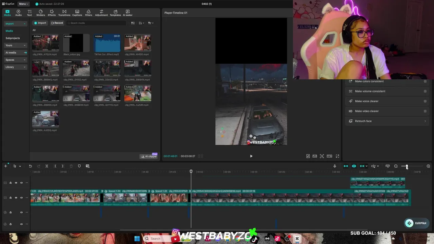The image size is (434, 244).
Task: Add new track with plus icon
Action: pyautogui.click(x=5, y=166)
